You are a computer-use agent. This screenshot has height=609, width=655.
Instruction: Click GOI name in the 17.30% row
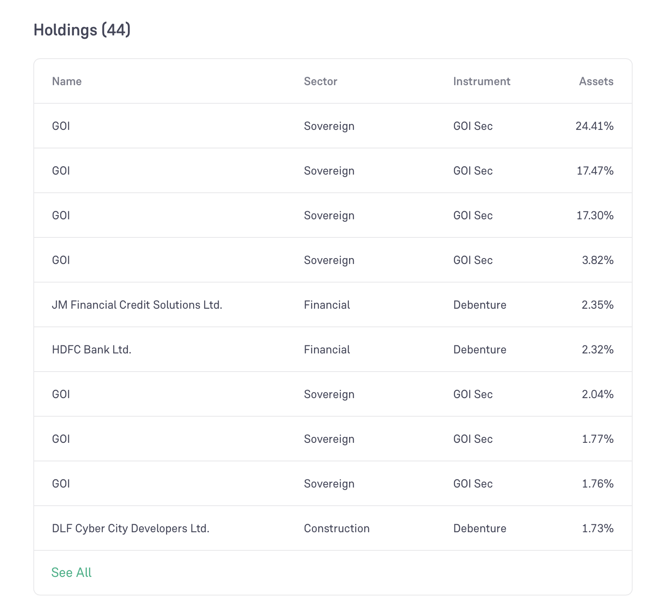pyautogui.click(x=61, y=216)
